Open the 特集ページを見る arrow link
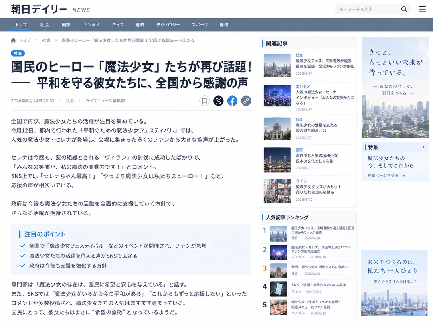 [x=386, y=175]
